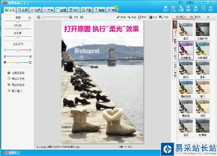This screenshot has height=156, width=217.
Task: Click the zoom level slider handle
Action: tap(43, 17)
